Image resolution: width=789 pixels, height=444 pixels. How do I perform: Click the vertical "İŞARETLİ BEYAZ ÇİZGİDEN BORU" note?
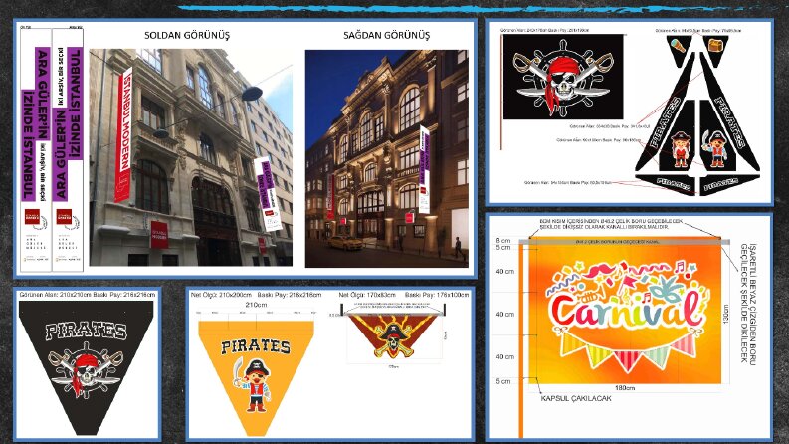click(x=749, y=304)
